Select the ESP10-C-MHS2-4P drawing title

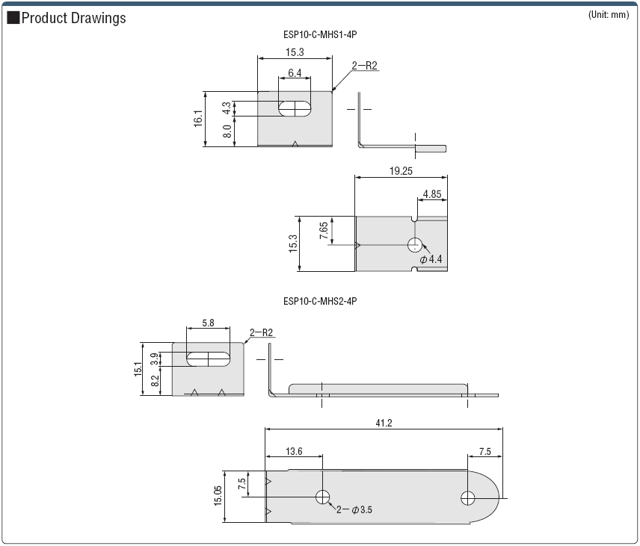(320, 302)
